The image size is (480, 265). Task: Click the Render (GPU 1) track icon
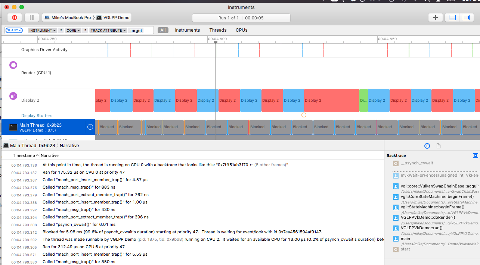tap(13, 65)
